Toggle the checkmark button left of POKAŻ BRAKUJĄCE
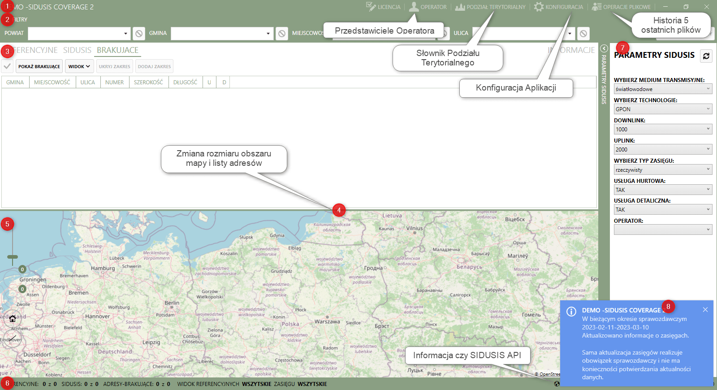The width and height of the screenshot is (717, 390). coord(7,66)
